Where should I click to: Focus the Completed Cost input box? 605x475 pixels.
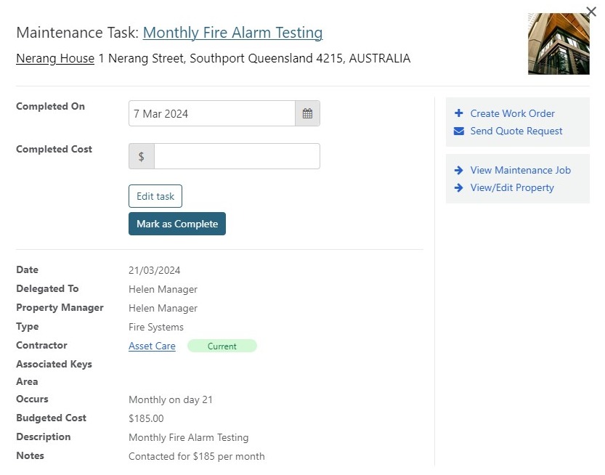237,156
